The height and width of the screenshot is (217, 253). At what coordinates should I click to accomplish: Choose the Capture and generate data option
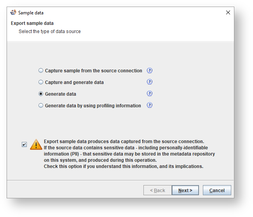[x=41, y=82]
